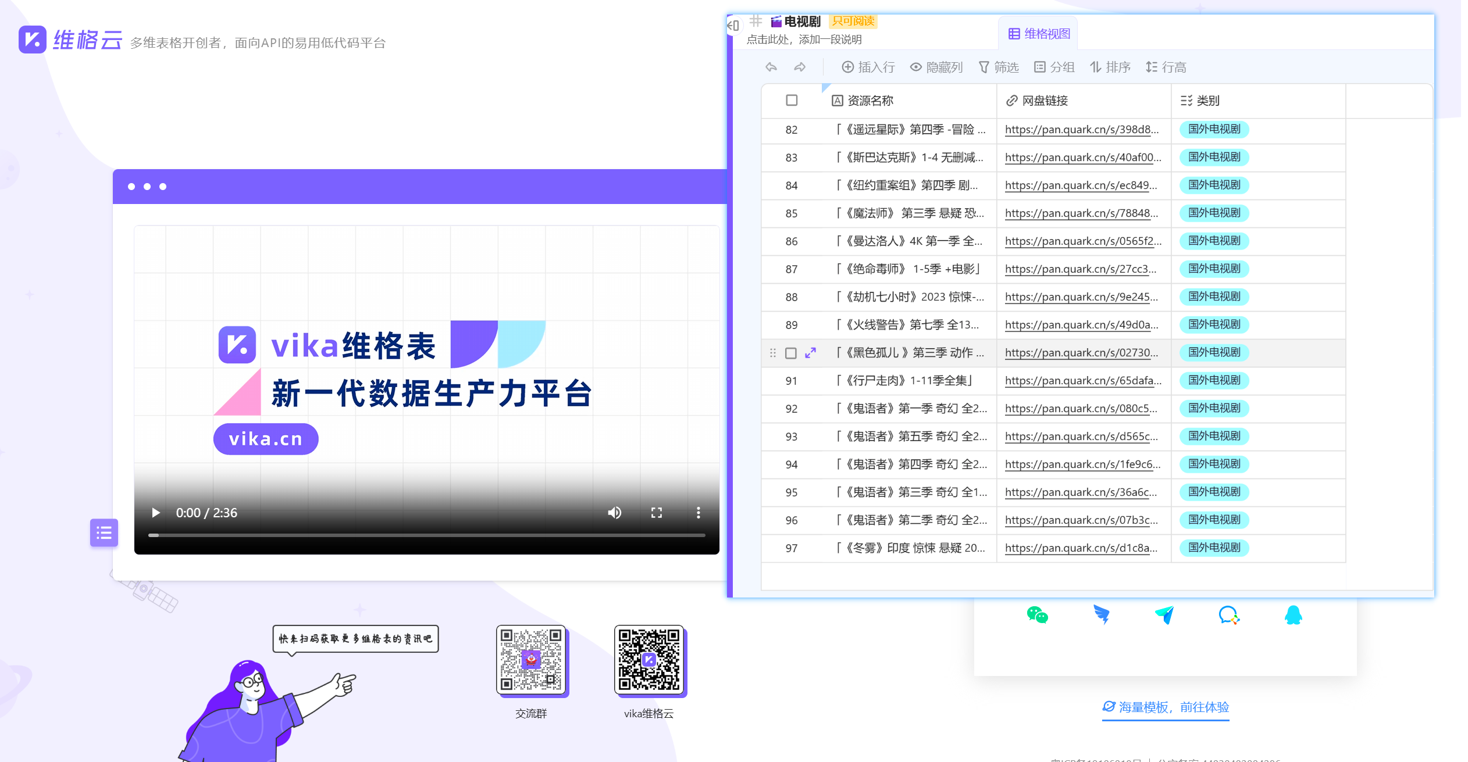
Task: Mute the video volume
Action: pos(615,513)
